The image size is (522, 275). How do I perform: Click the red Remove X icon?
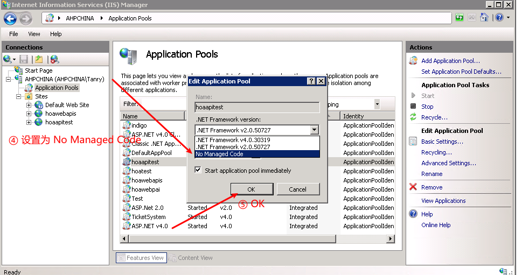coord(413,187)
